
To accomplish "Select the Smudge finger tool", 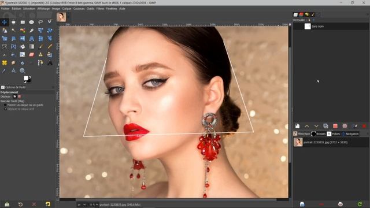I will point(13,63).
